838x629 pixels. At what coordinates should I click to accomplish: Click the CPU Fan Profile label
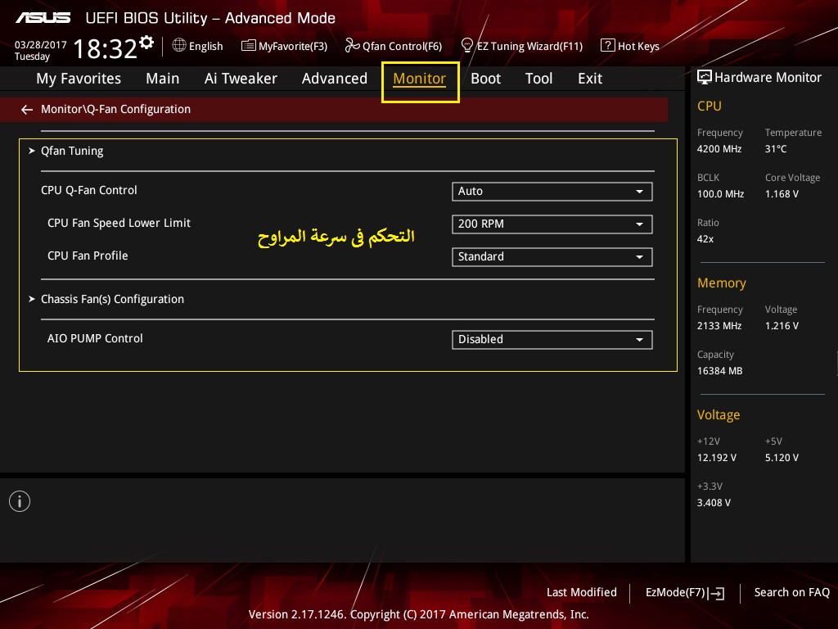88,256
